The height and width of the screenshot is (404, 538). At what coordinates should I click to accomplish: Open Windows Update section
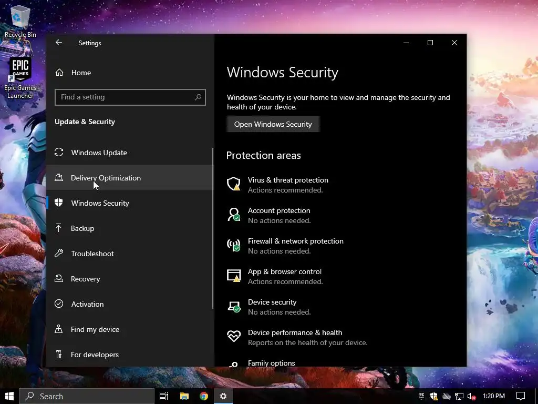130,153
